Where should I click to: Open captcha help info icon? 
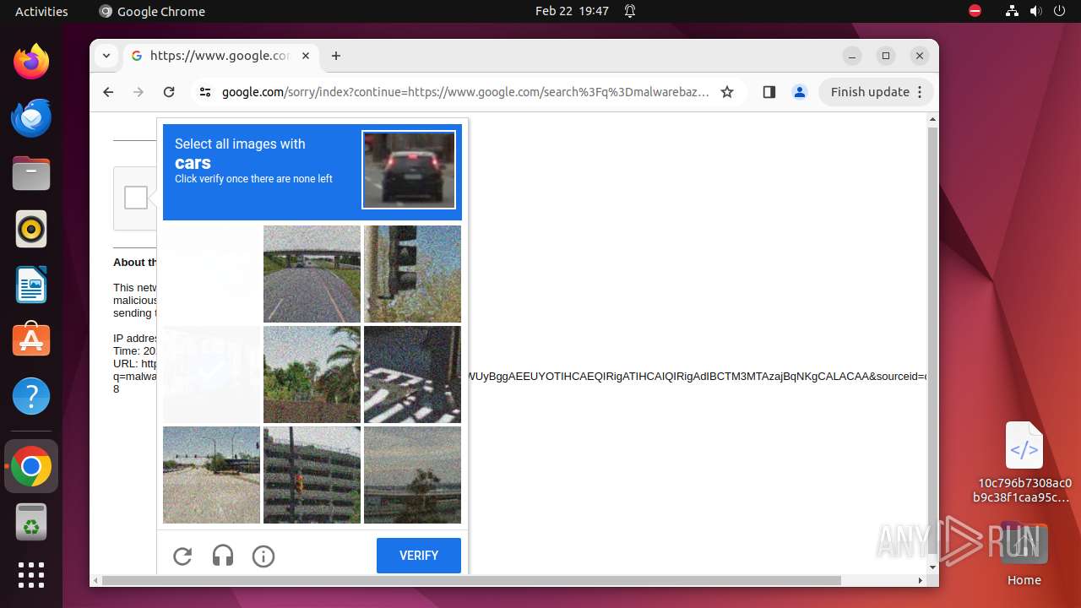pos(263,556)
